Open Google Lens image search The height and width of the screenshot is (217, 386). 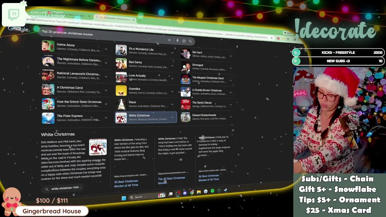tap(184, 41)
